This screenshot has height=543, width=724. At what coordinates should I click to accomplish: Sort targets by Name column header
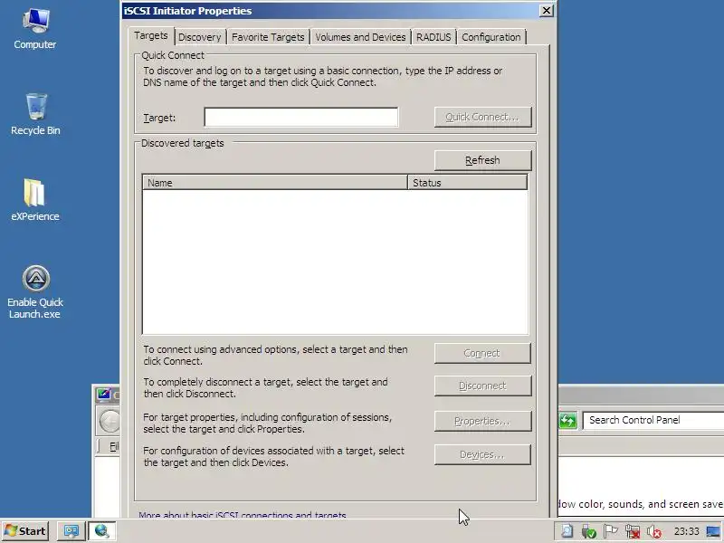tap(275, 183)
